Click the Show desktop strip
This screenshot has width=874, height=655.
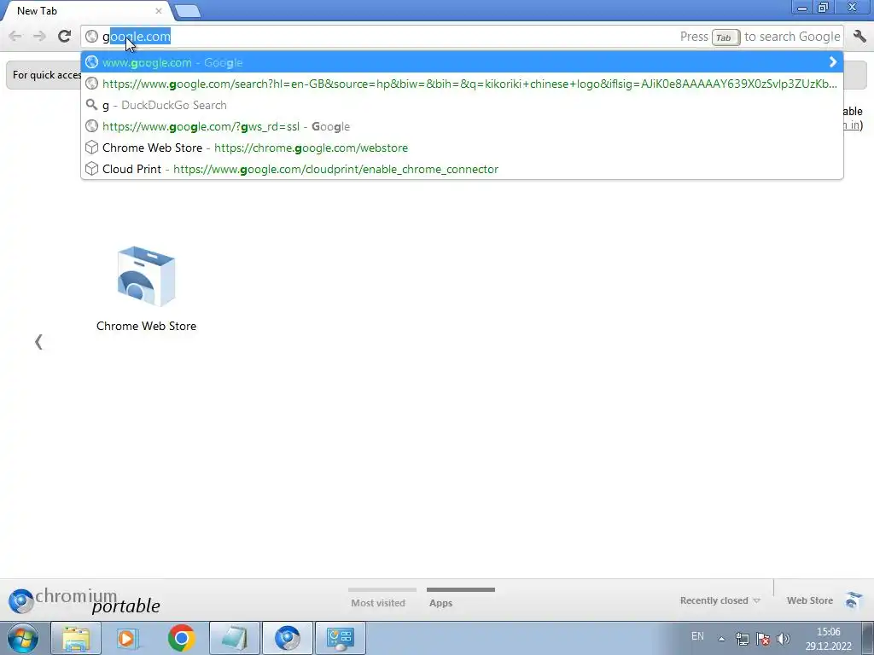click(868, 638)
